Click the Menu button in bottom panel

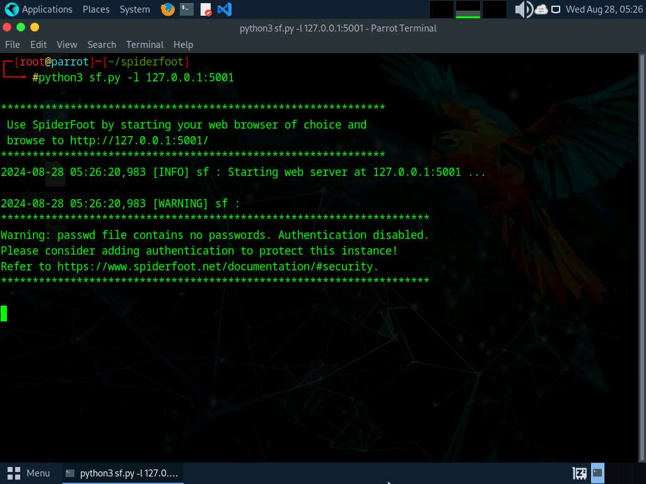point(28,473)
